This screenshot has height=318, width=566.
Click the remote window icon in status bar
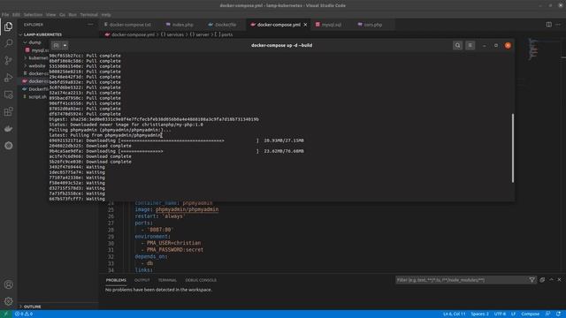point(6,314)
